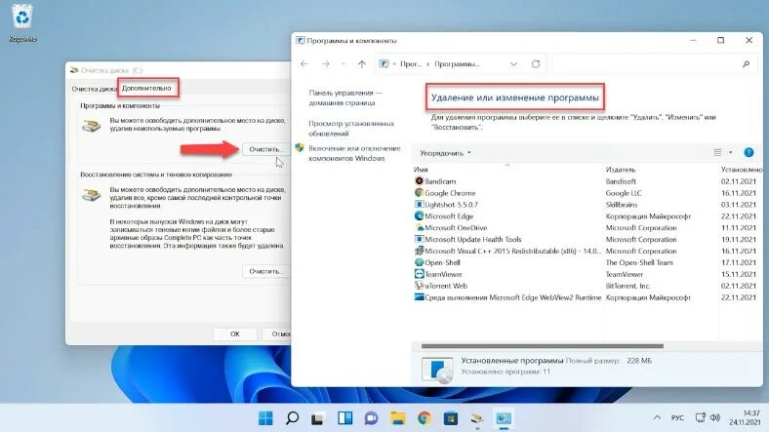
Task: Switch to Disk Cleanup taskbar icon
Action: pos(477,417)
